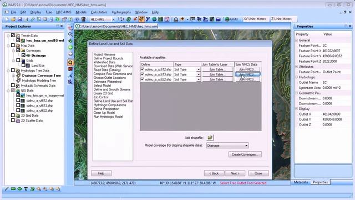This screenshot has height=200, width=355.
Task: Switch to the Metadata tab
Action: pyautogui.click(x=301, y=182)
